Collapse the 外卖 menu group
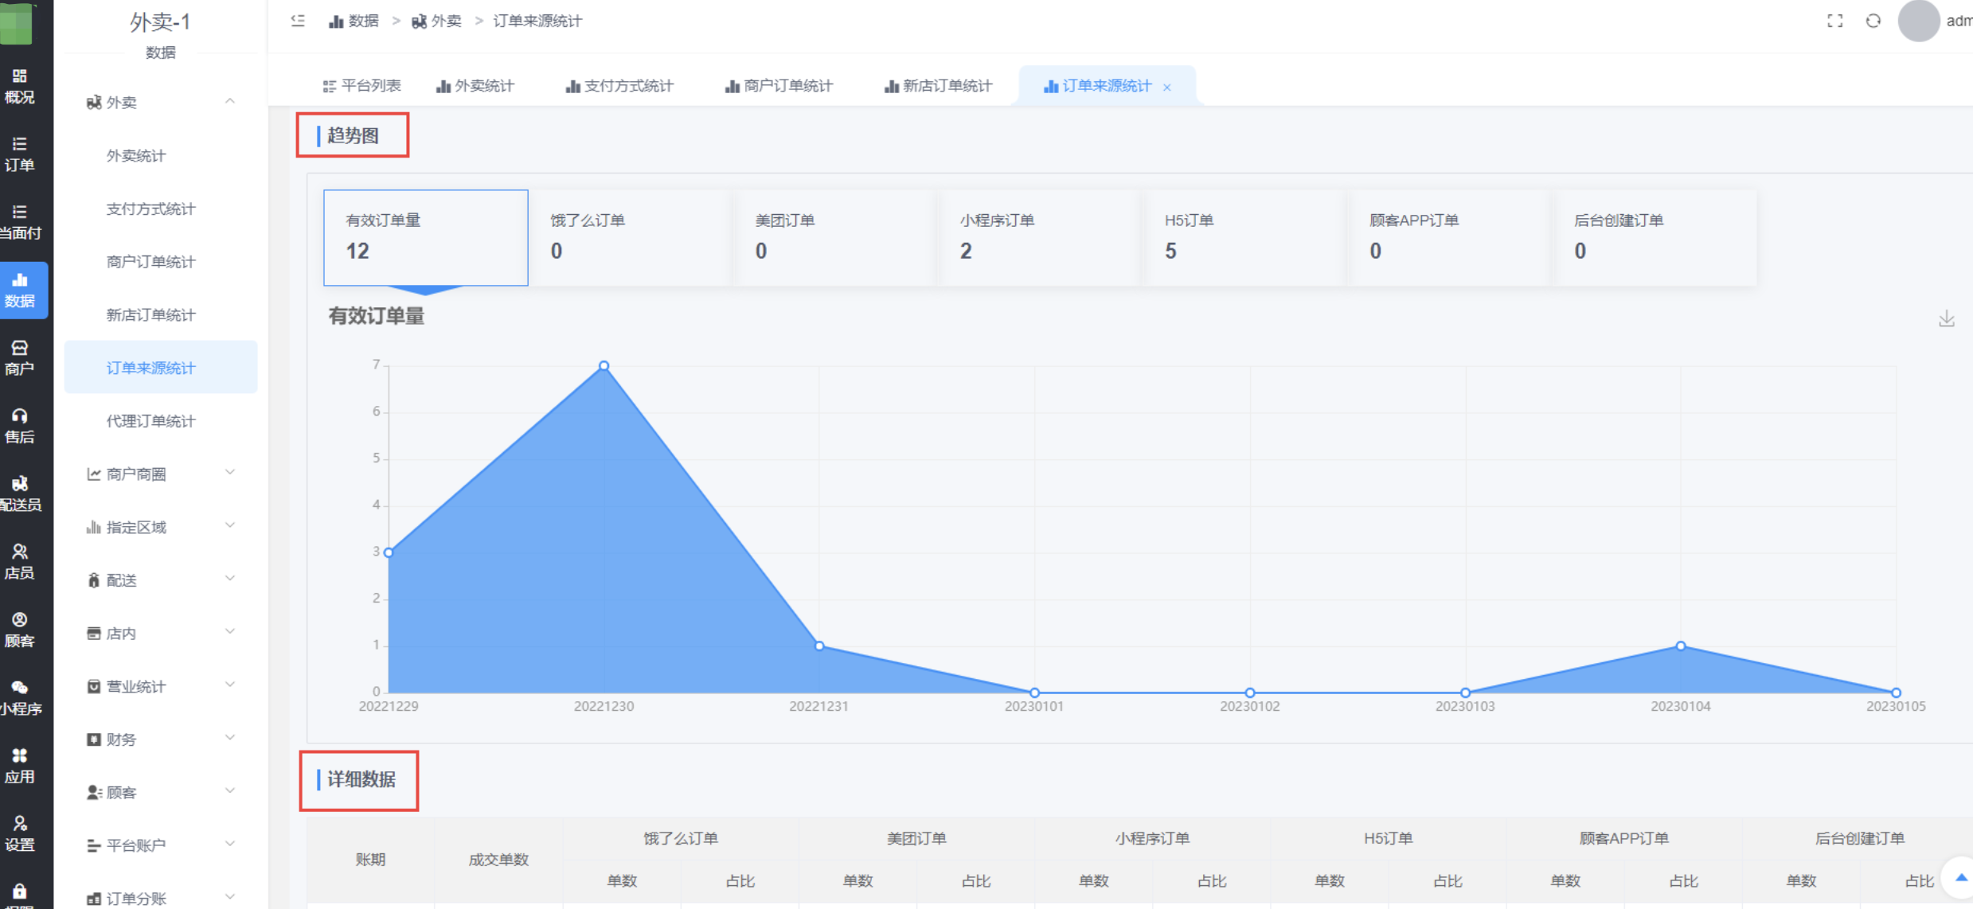Screen dimensions: 1973x909 pyautogui.click(x=161, y=102)
